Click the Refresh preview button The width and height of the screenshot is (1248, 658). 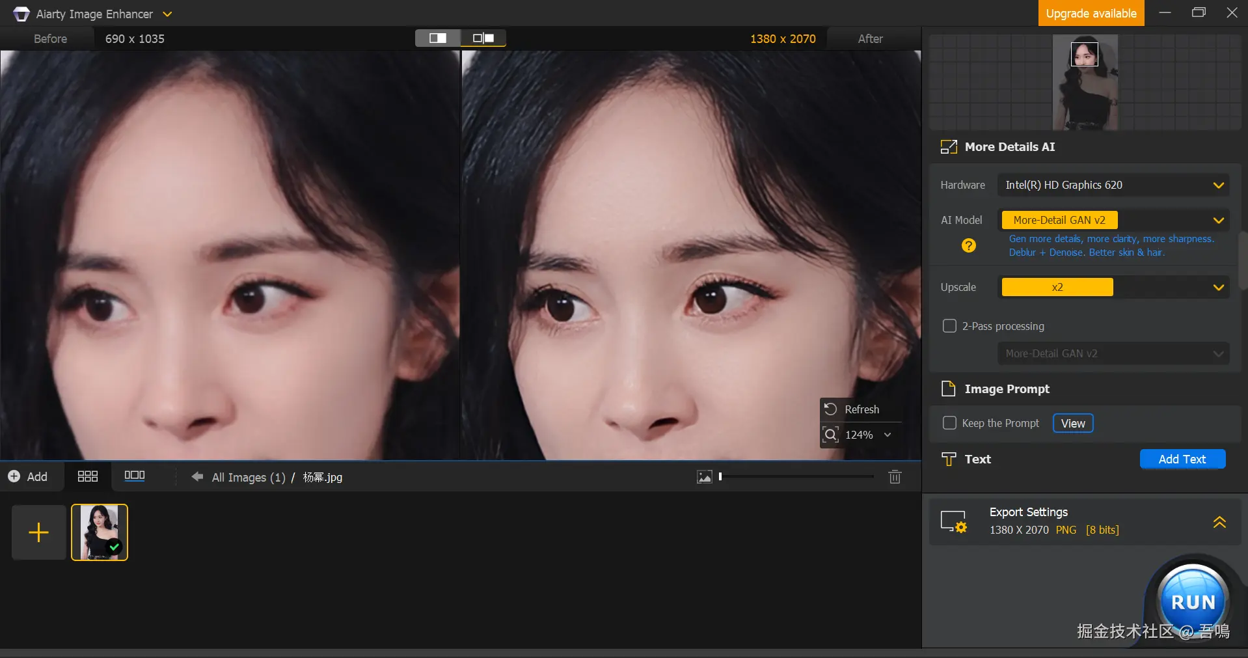point(860,409)
